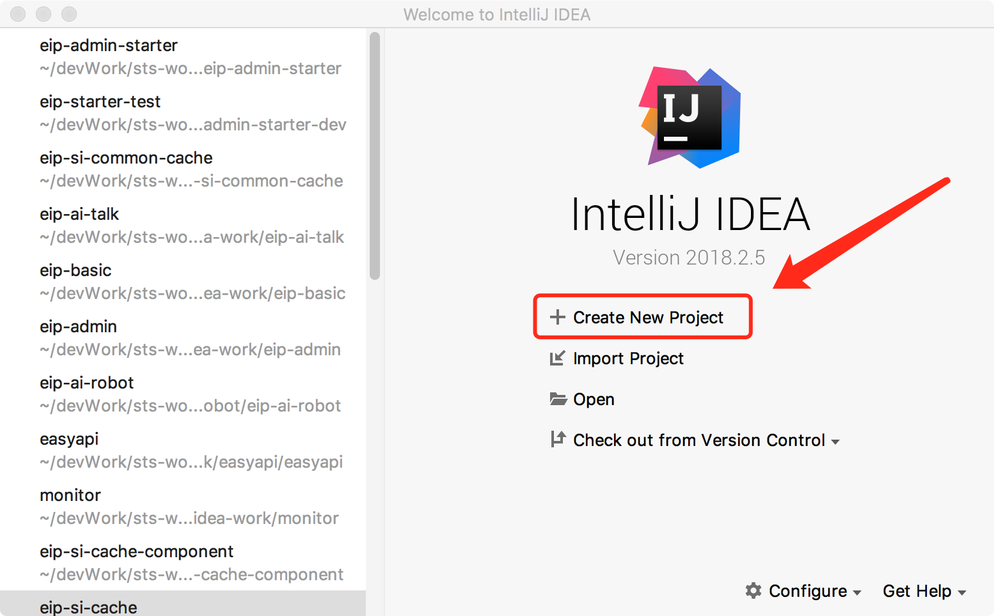This screenshot has height=616, width=994.
Task: Click the Open folder icon
Action: (x=558, y=399)
